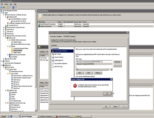Click OK in Cannot configure EAP dialog

pos(107,94)
